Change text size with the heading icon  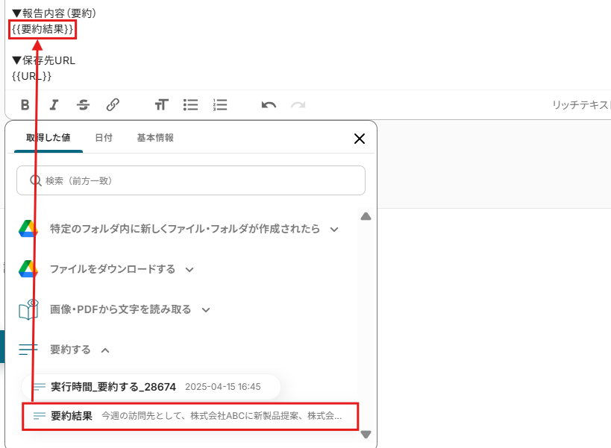click(161, 104)
